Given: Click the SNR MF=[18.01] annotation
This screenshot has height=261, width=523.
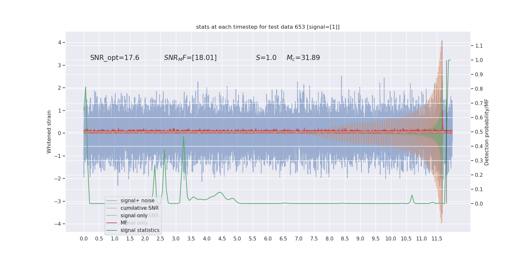Looking at the screenshot, I should click(190, 58).
